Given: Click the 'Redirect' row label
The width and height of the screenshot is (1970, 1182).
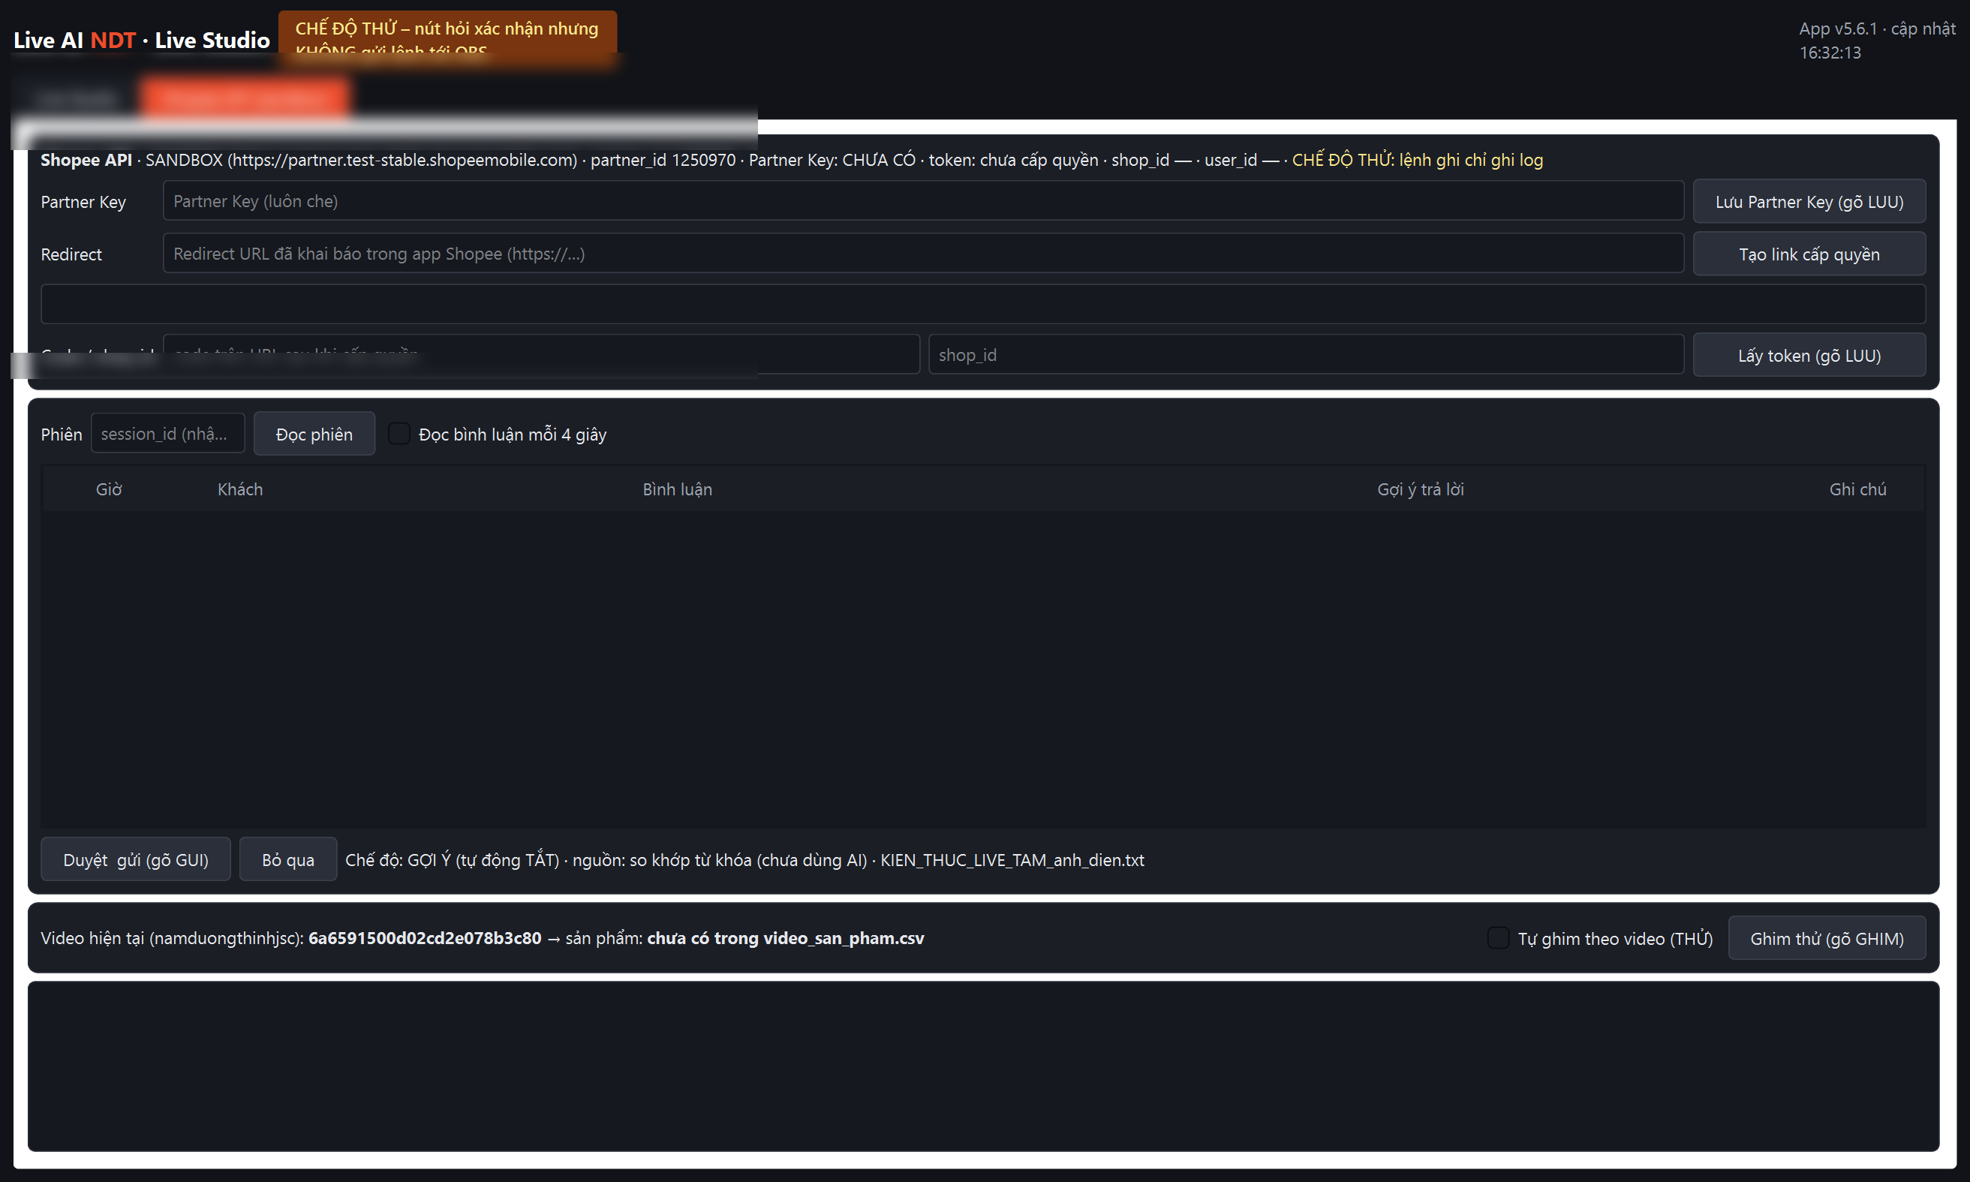Looking at the screenshot, I should [x=71, y=254].
